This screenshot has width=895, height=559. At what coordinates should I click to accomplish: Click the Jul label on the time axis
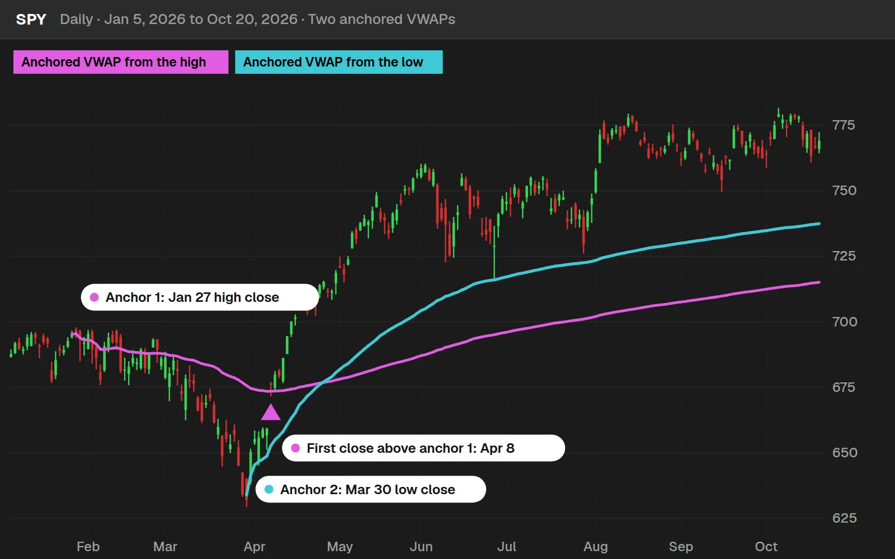point(507,547)
